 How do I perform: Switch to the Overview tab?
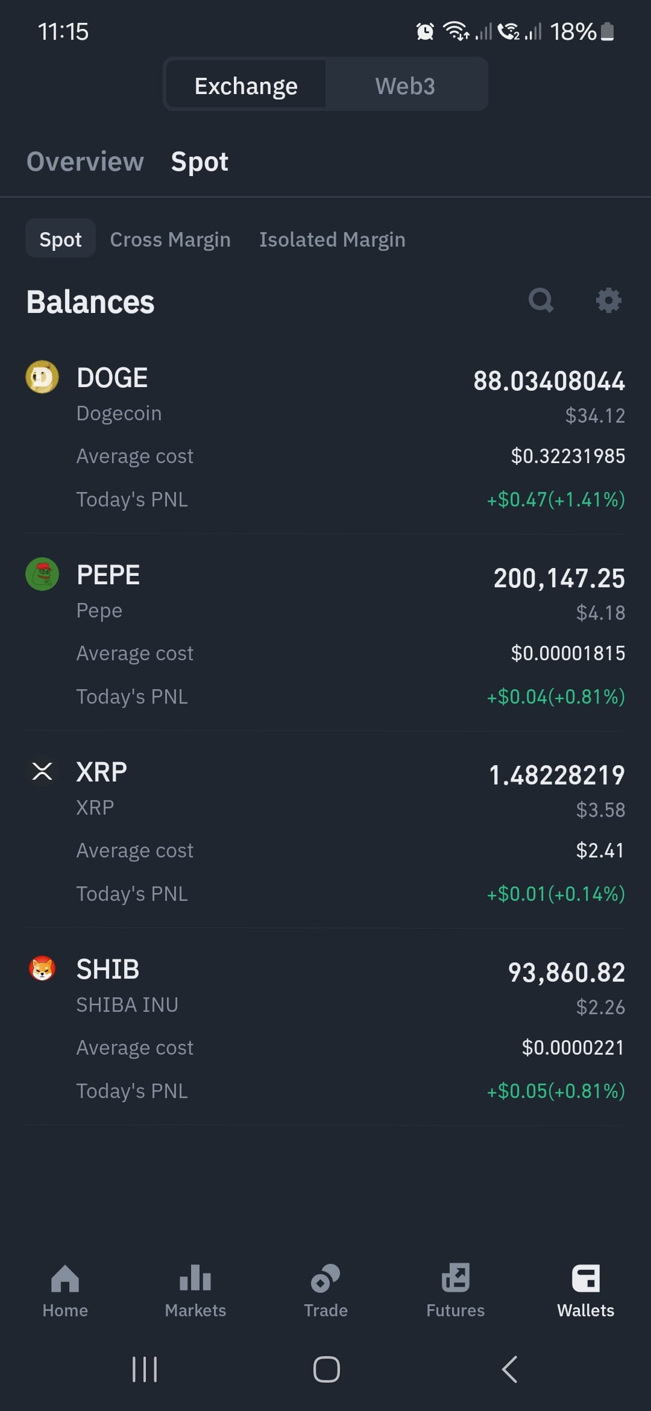tap(85, 162)
